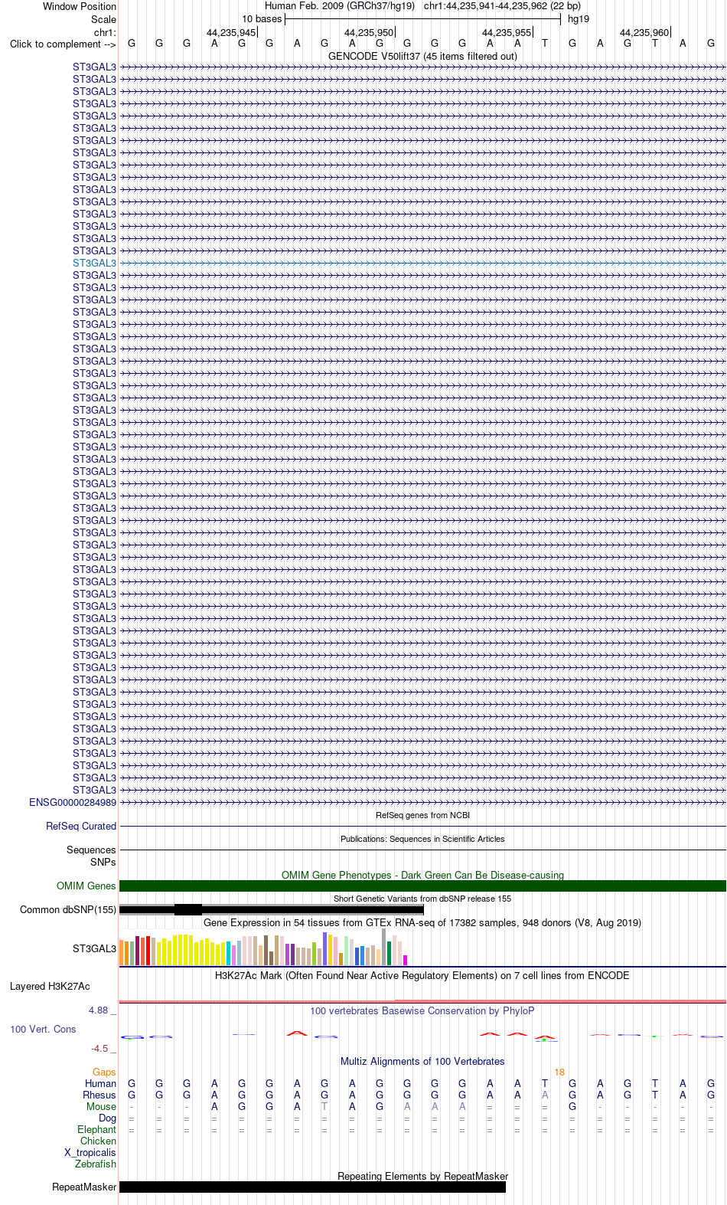This screenshot has width=727, height=1205.
Task: Click the orange gap number 18
Action: [559, 1072]
